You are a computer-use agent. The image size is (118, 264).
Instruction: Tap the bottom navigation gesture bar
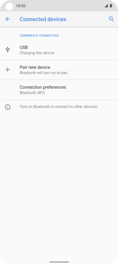pos(59,262)
